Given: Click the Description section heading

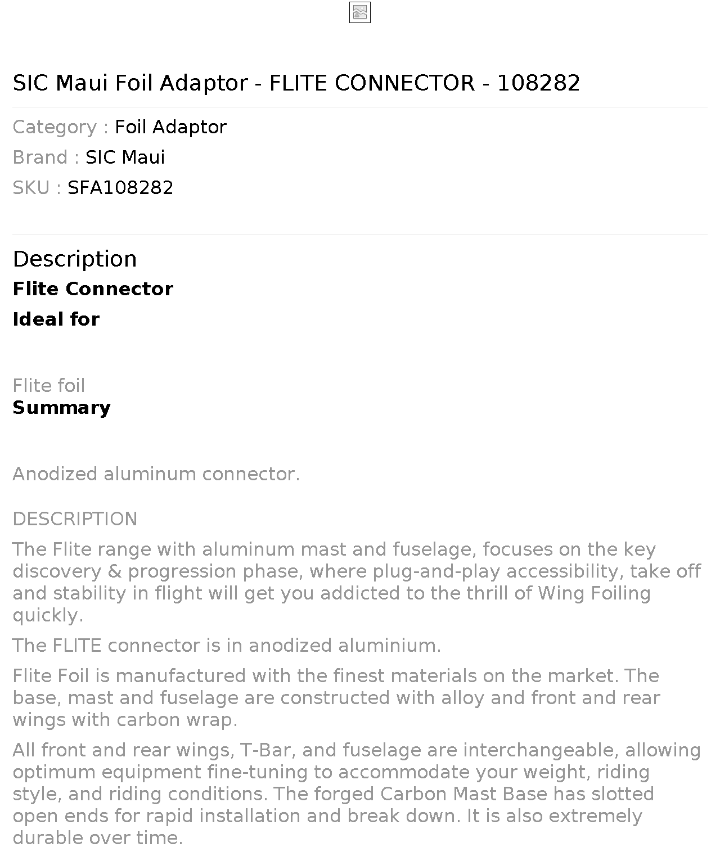Looking at the screenshot, I should pyautogui.click(x=75, y=259).
